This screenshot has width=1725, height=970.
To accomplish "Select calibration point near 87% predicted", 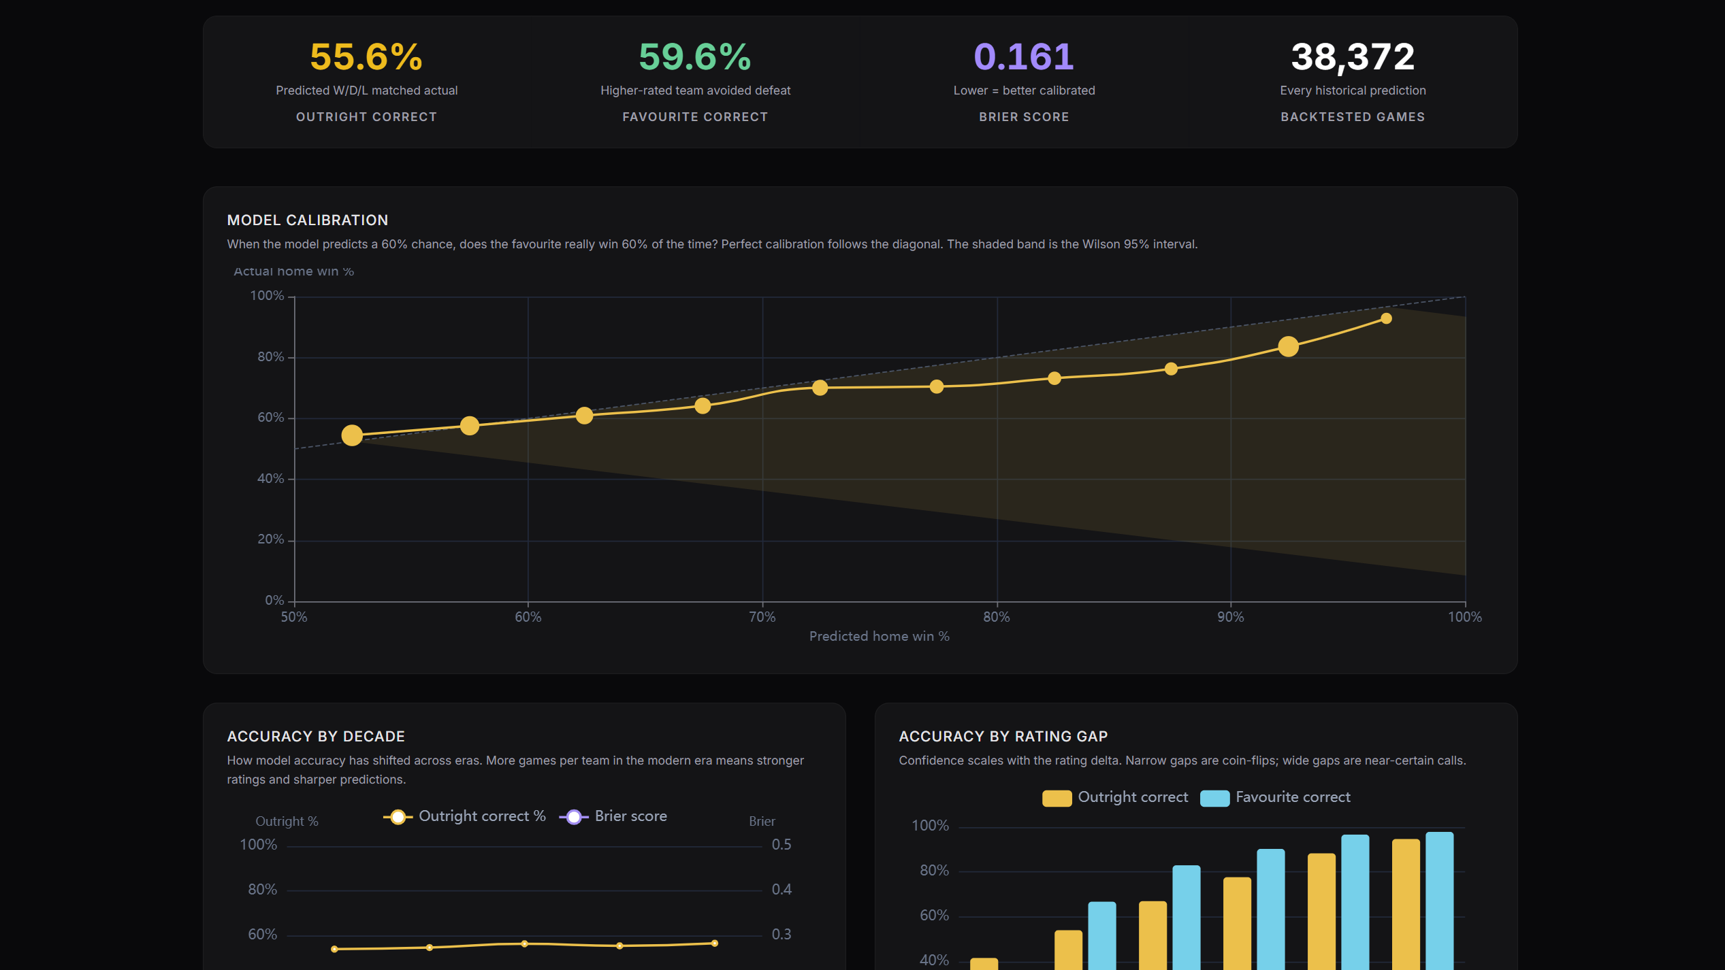I will pyautogui.click(x=1171, y=369).
